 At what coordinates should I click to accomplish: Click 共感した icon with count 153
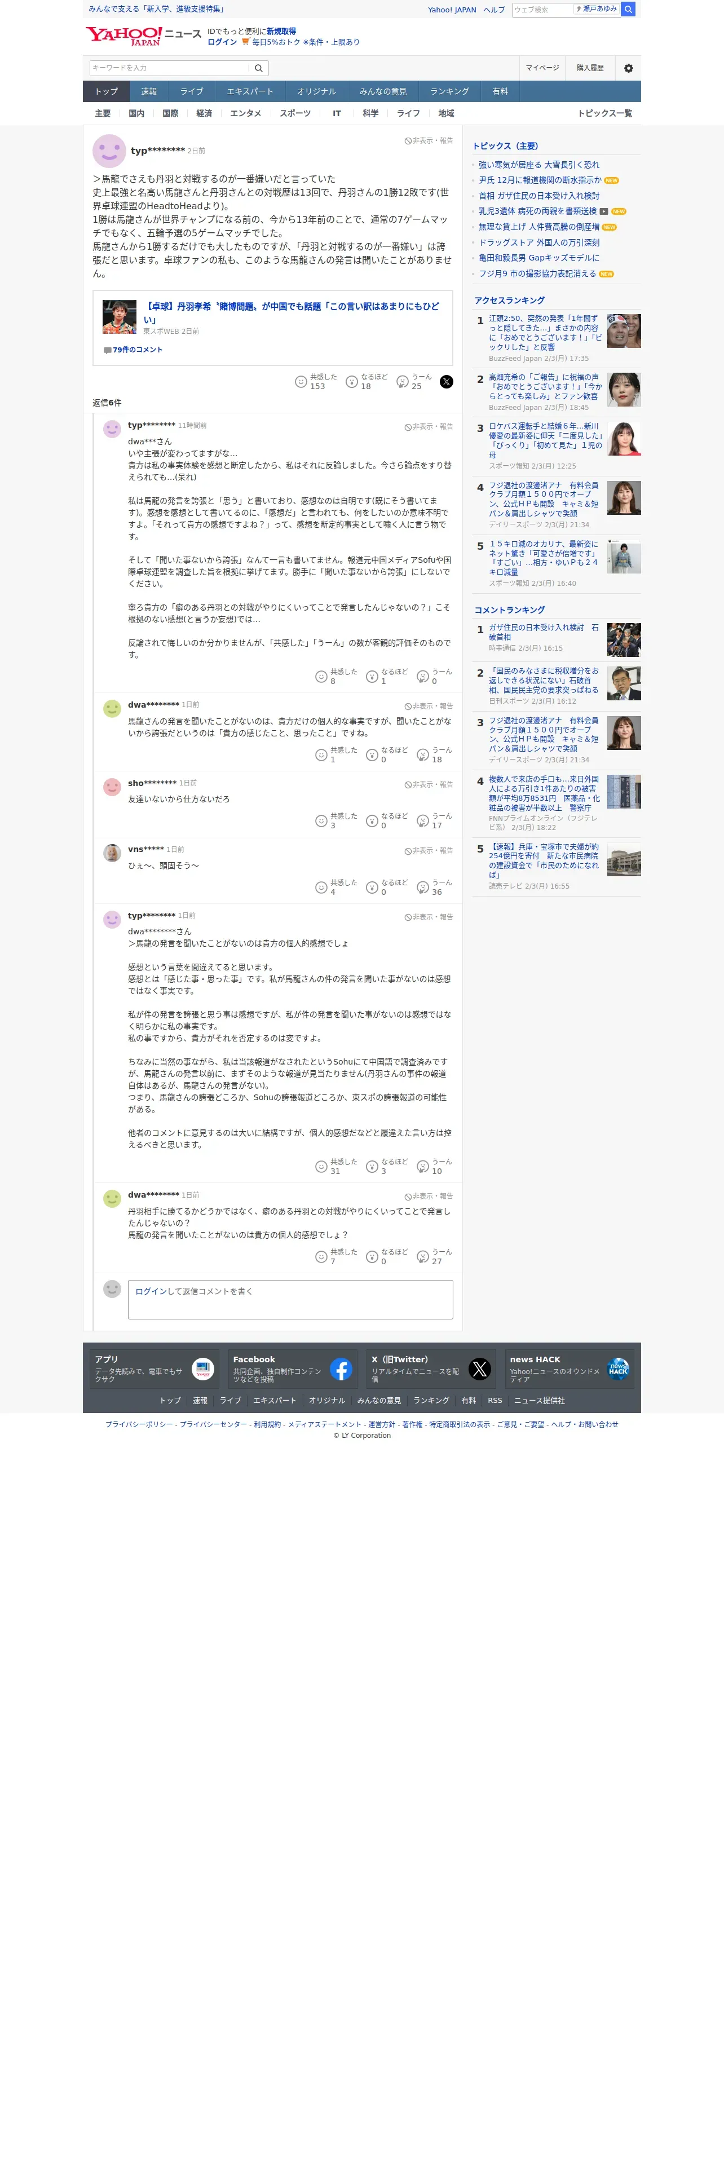(x=301, y=382)
